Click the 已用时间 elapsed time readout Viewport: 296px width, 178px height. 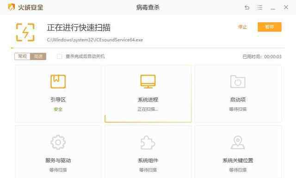[262, 56]
